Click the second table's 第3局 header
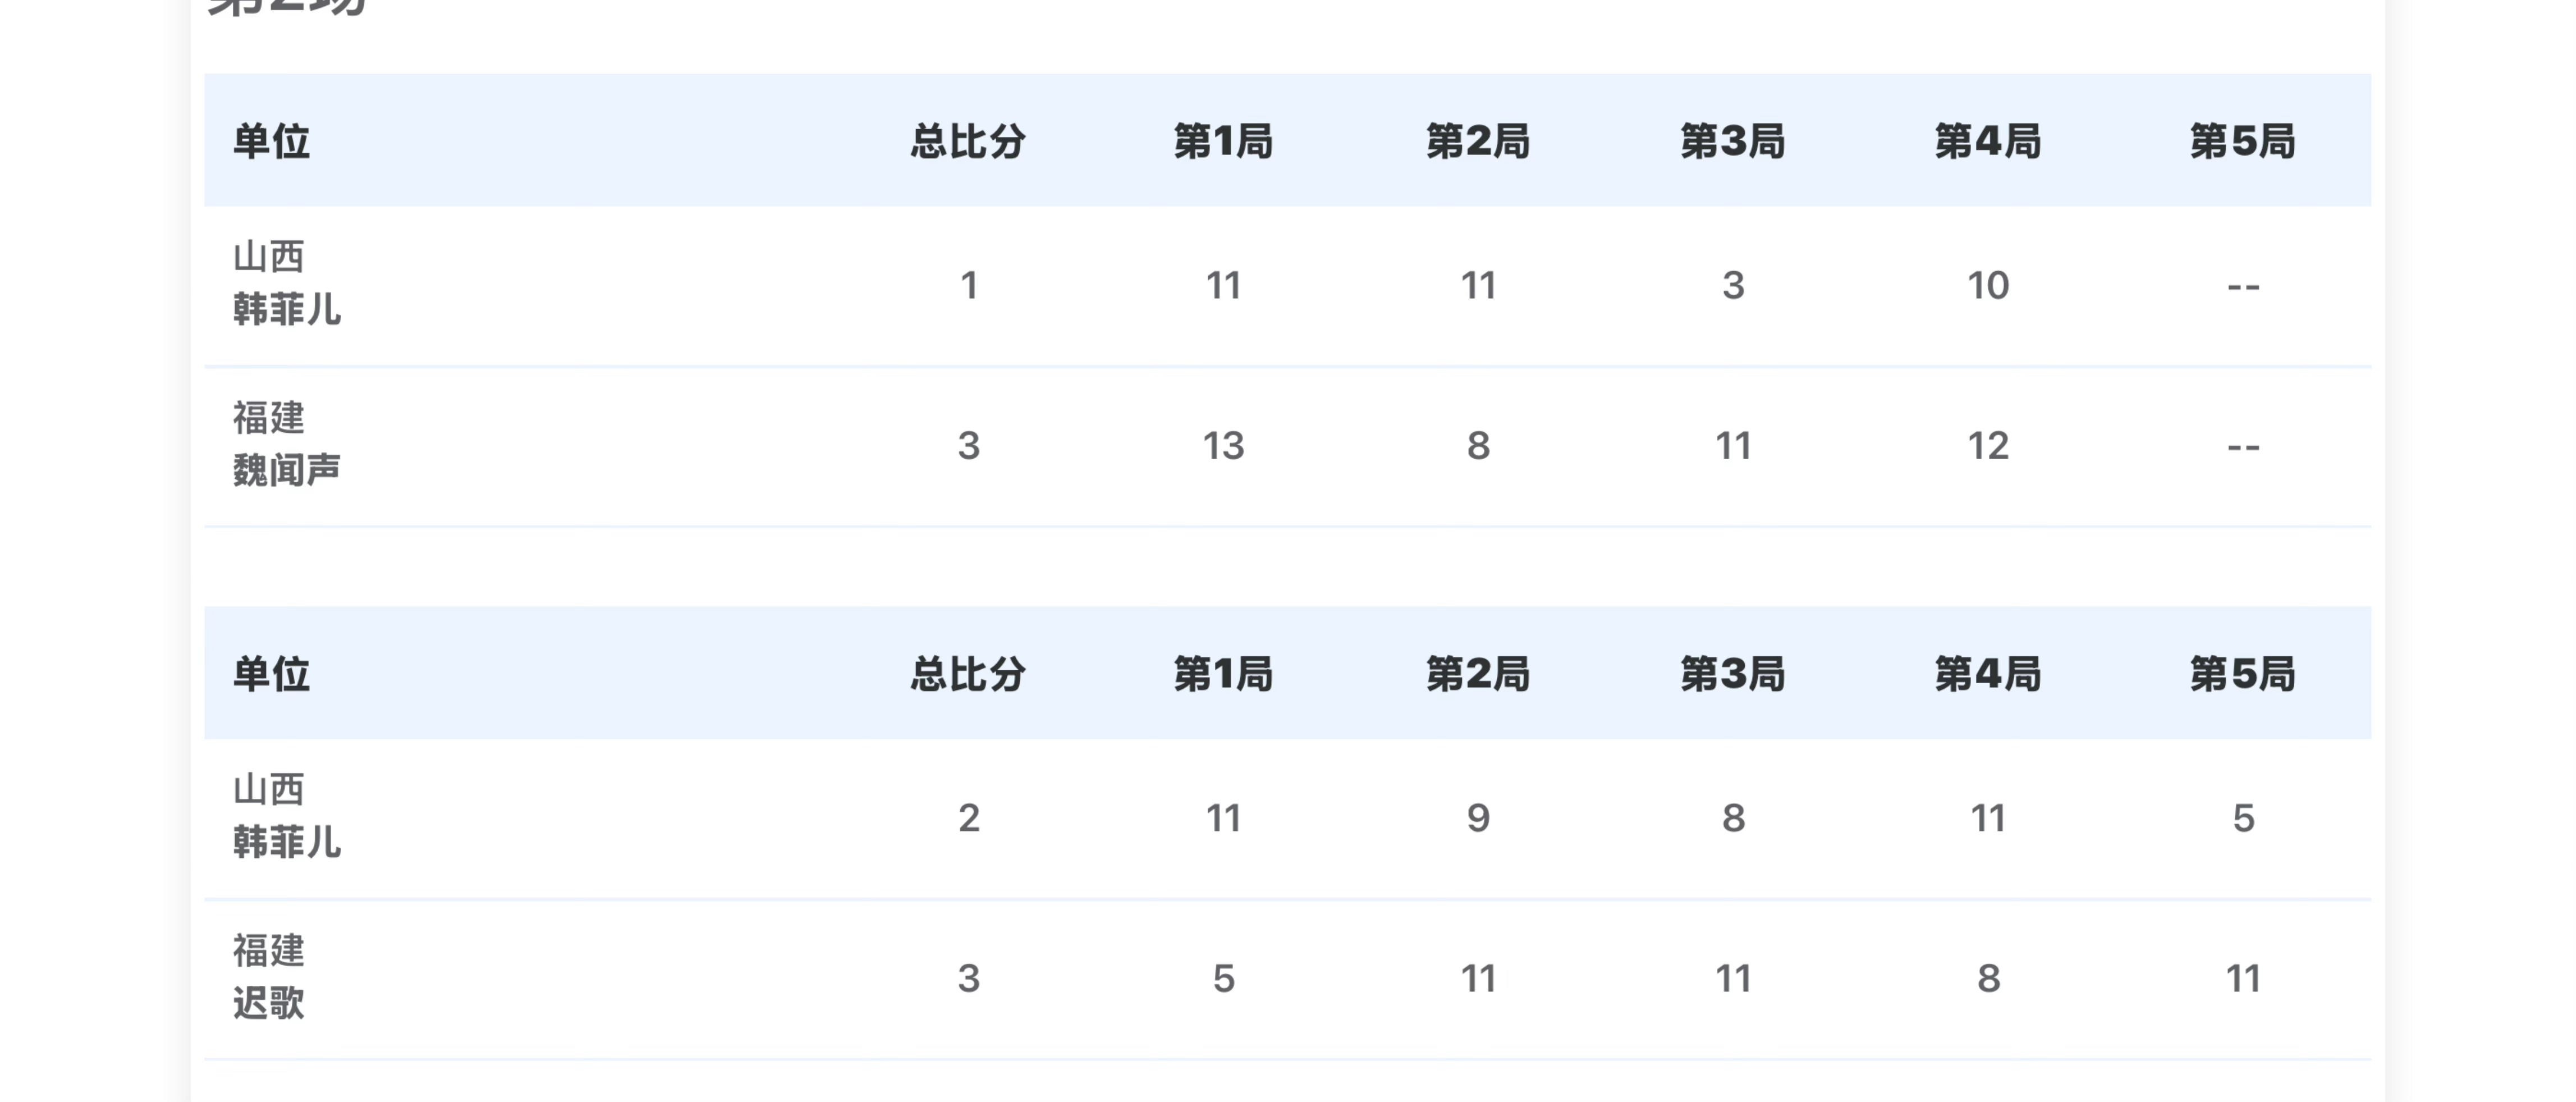 coord(1732,674)
